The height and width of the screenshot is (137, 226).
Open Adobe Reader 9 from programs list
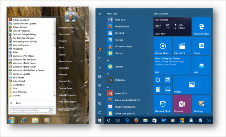[x=19, y=20]
